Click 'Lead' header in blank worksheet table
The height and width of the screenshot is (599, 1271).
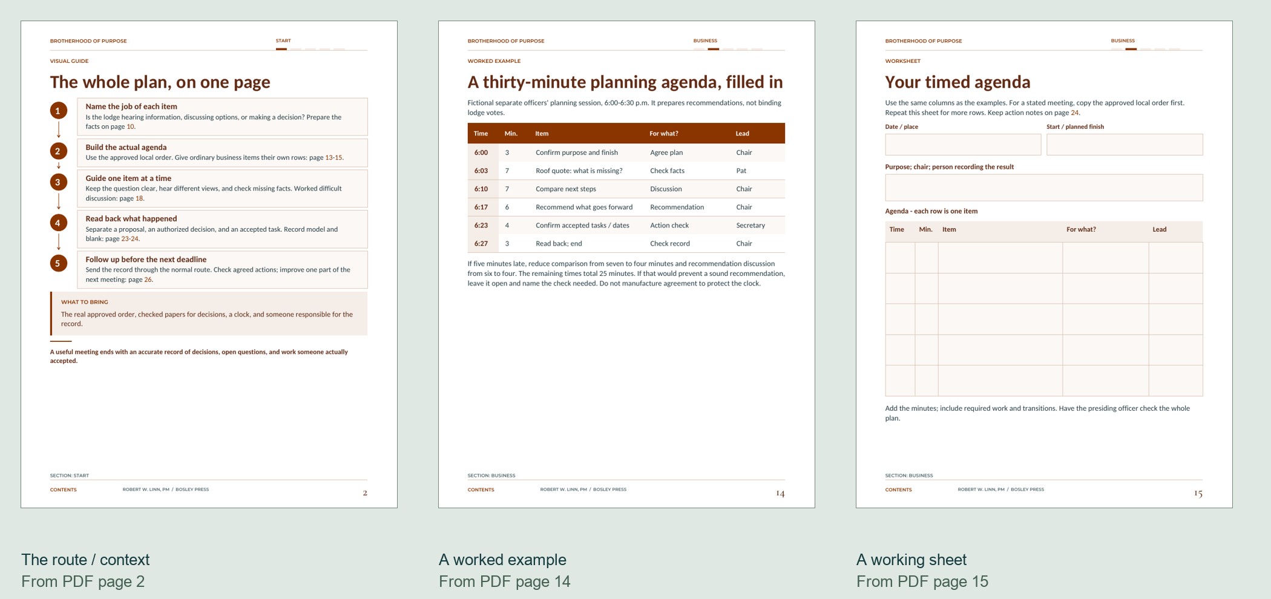[x=1159, y=229]
